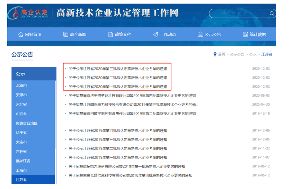Click the paper plane icon beside 工作动态

coord(155,34)
